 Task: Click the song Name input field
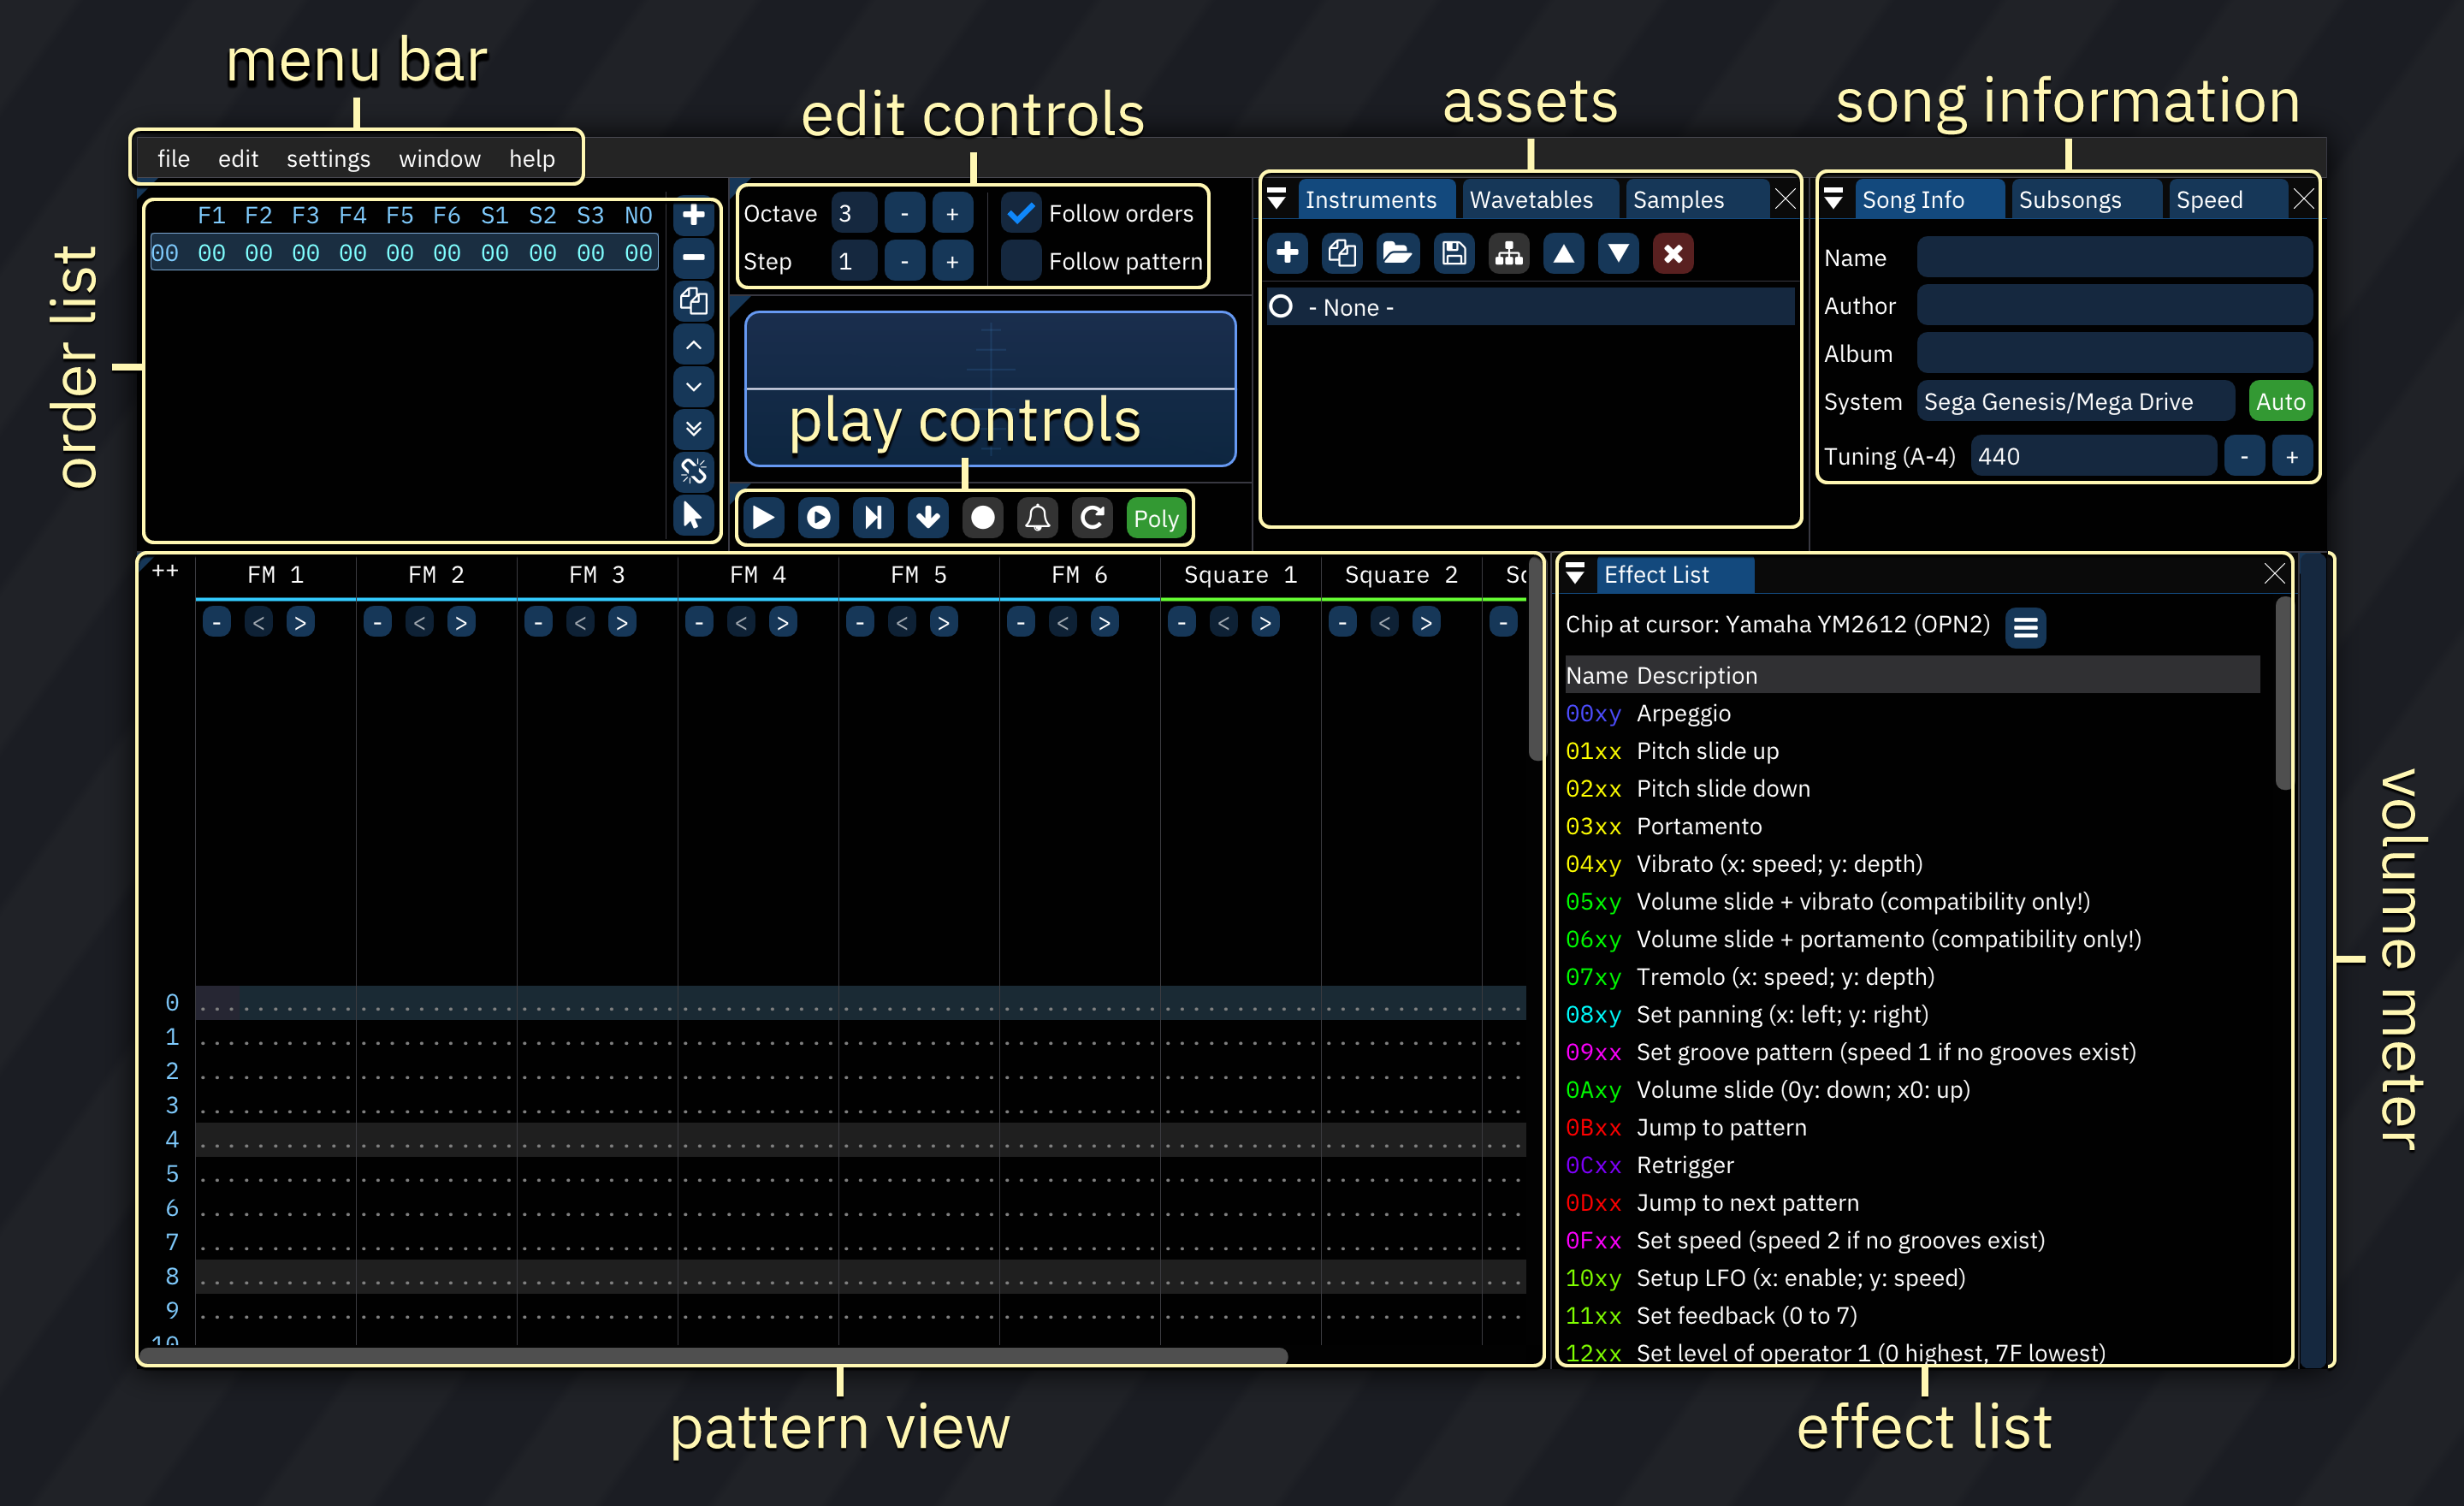(2113, 257)
